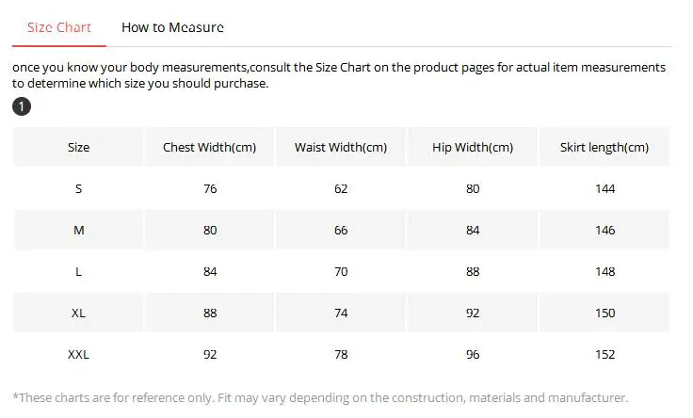This screenshot has height=418, width=693.
Task: Select waist width value 66 for M
Action: 341,231
